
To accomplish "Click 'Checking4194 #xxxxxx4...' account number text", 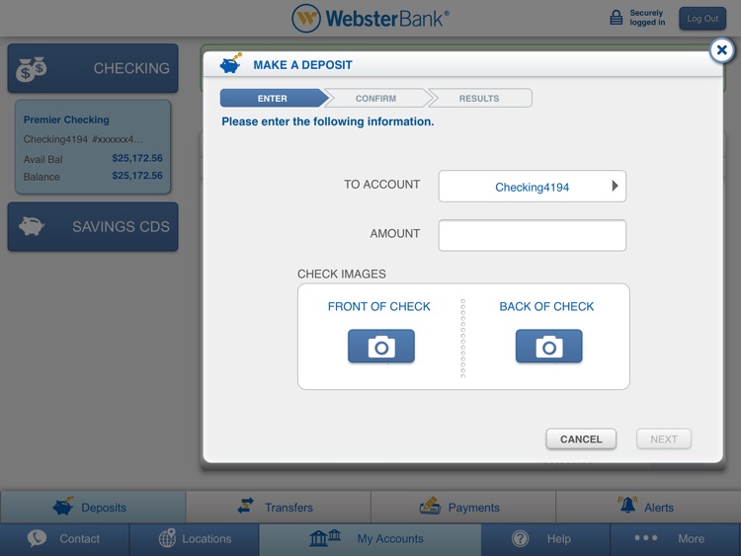I will pos(83,139).
